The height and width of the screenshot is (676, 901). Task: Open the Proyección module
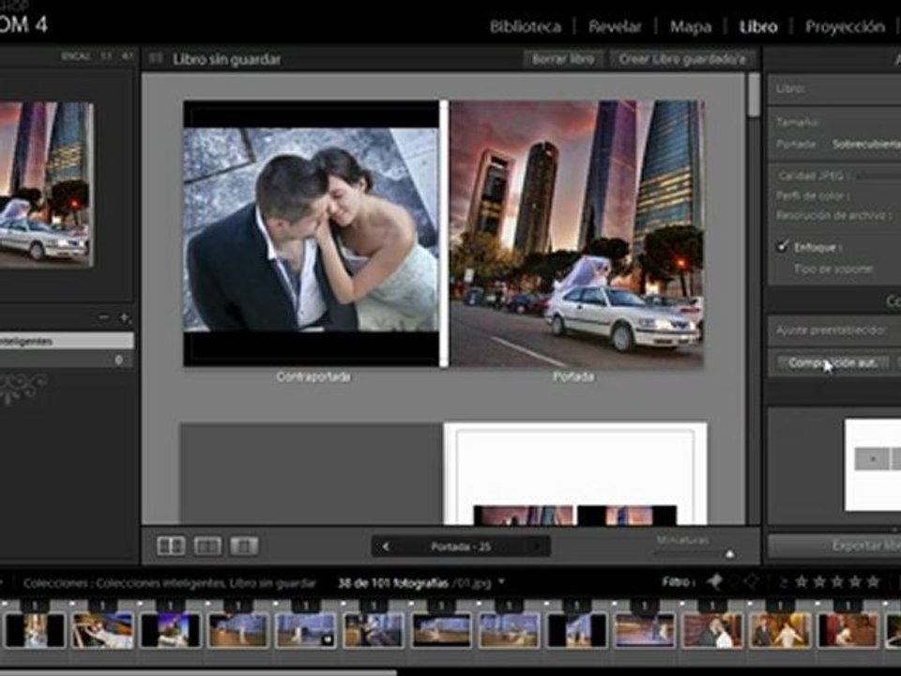845,26
